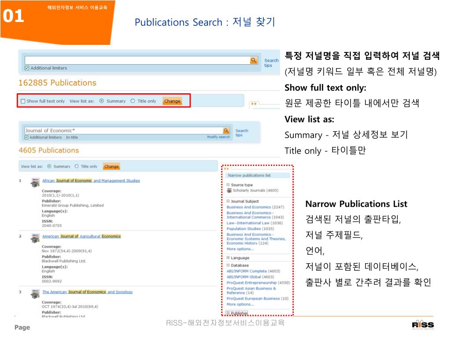Toggle Additional limiters checkbox in top search box

pos(27,68)
